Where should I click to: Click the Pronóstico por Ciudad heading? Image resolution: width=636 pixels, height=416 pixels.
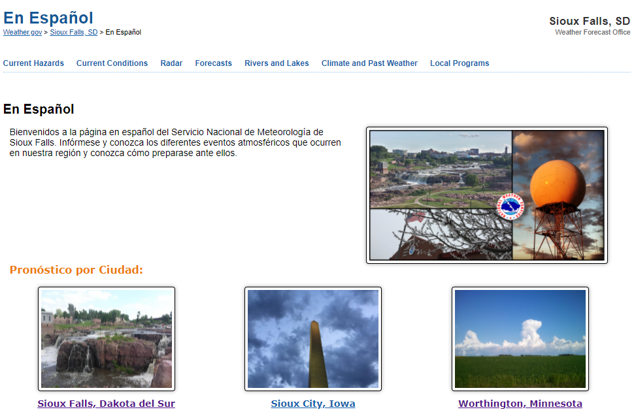(76, 270)
